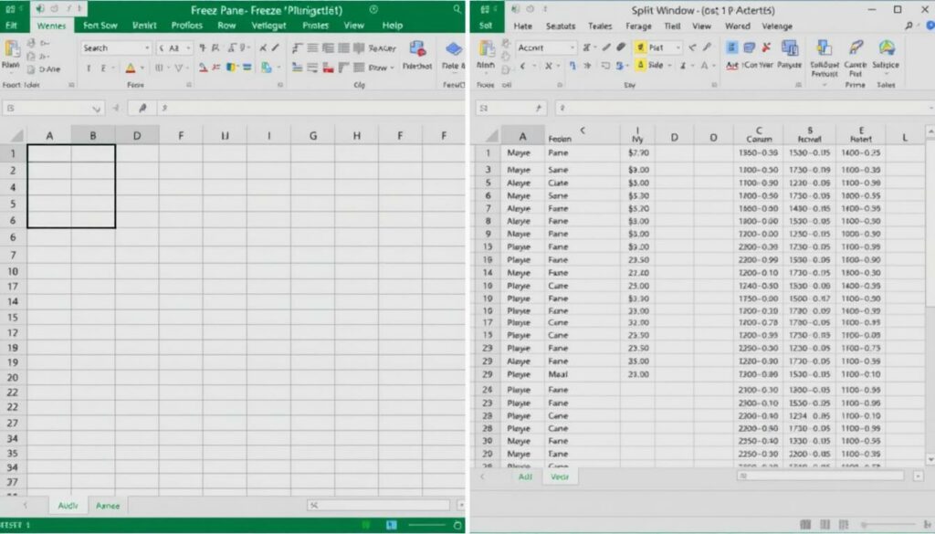Select the Audv sheet tab
This screenshot has width=935, height=534.
68,506
